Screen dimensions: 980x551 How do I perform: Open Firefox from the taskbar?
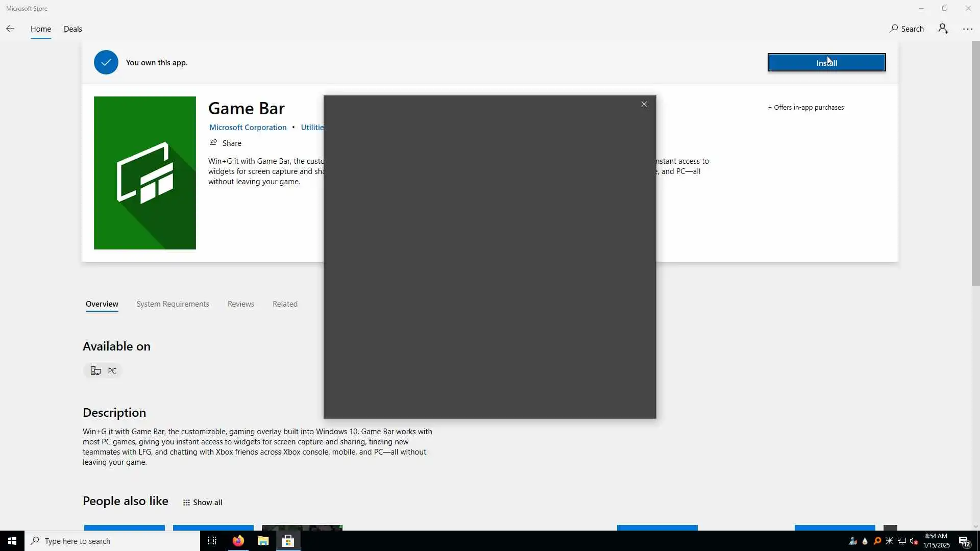[x=238, y=541]
